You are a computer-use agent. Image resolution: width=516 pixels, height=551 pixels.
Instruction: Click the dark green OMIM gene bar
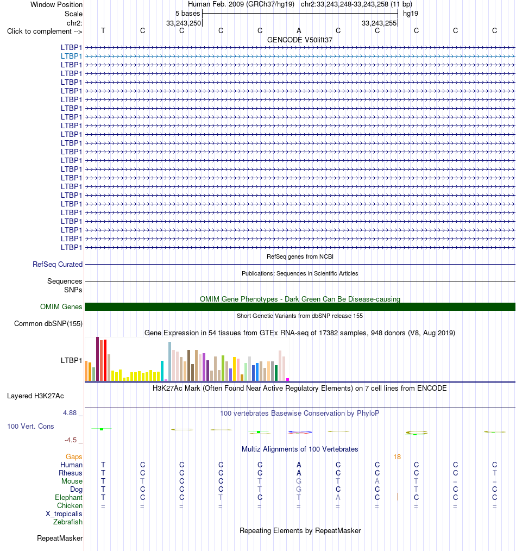(300, 307)
